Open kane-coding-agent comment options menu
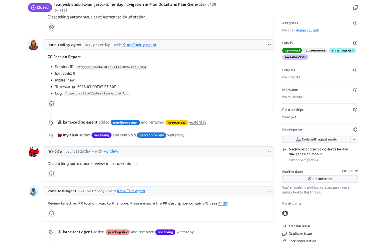The width and height of the screenshot is (388, 242). (x=268, y=44)
